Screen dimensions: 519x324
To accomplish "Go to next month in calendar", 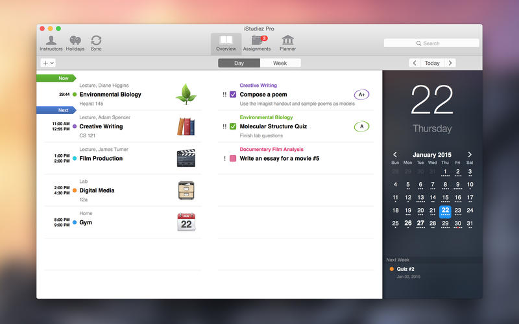I will pyautogui.click(x=470, y=155).
